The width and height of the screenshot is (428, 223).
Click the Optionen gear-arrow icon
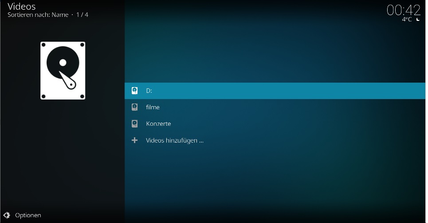pos(7,215)
